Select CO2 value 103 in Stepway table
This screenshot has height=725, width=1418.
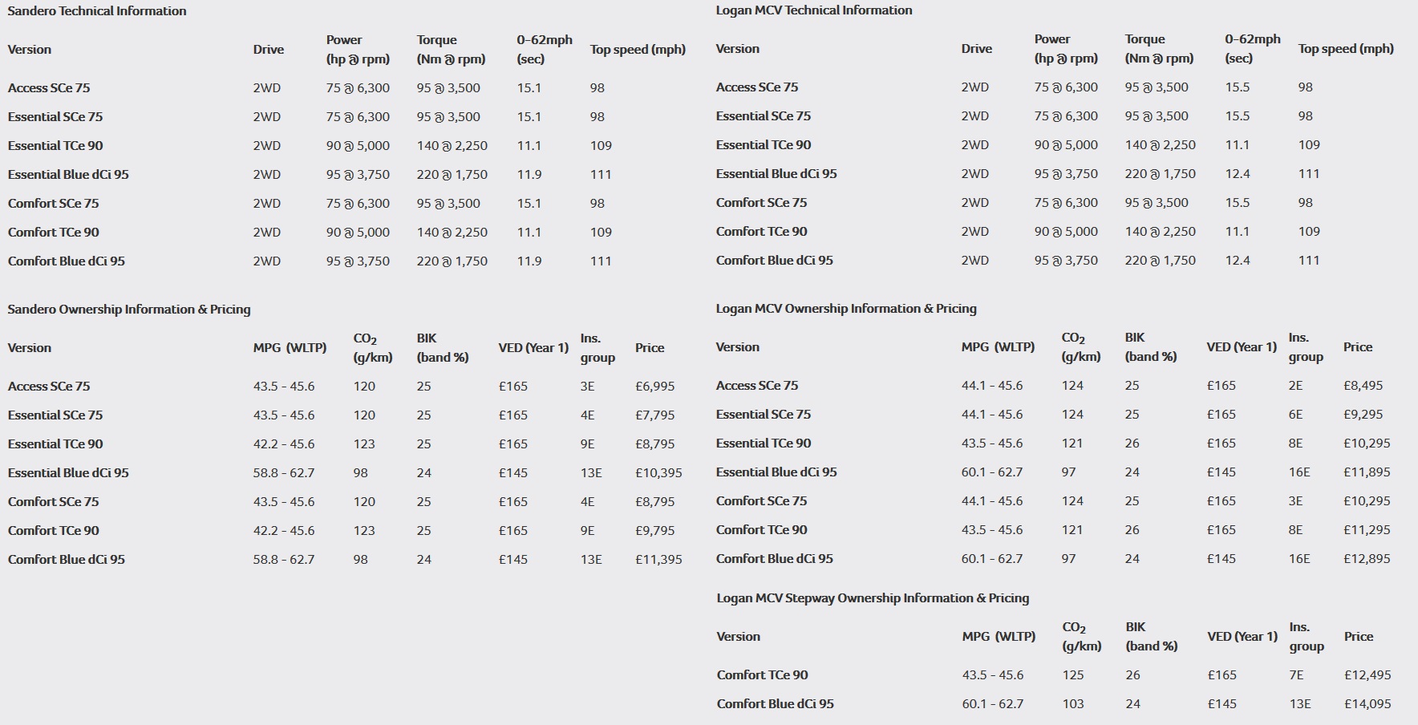(x=1073, y=703)
